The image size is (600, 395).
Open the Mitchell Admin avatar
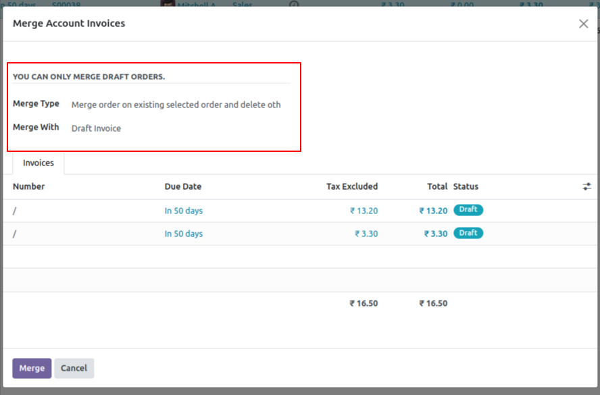168,5
